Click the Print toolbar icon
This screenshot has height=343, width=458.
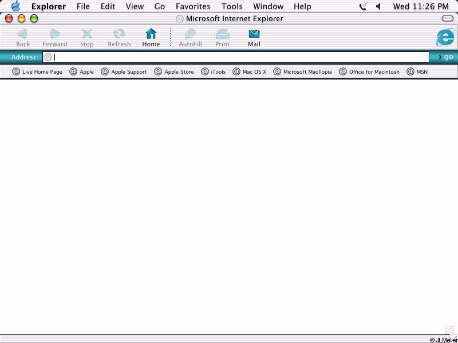coord(222,34)
